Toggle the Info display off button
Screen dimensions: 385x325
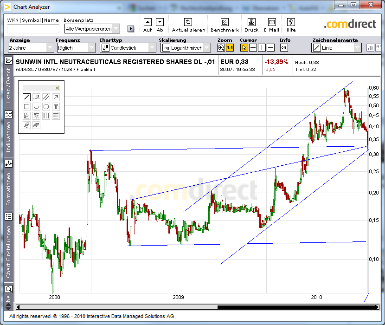(284, 48)
